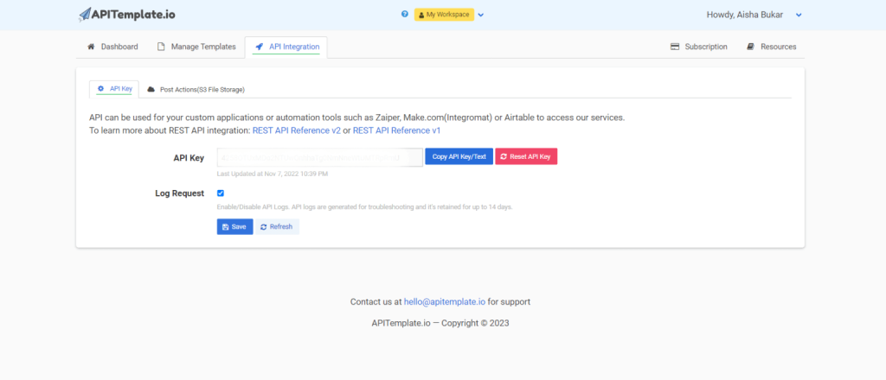Expand the My Workspace dropdown chevron
886x380 pixels.
[481, 15]
